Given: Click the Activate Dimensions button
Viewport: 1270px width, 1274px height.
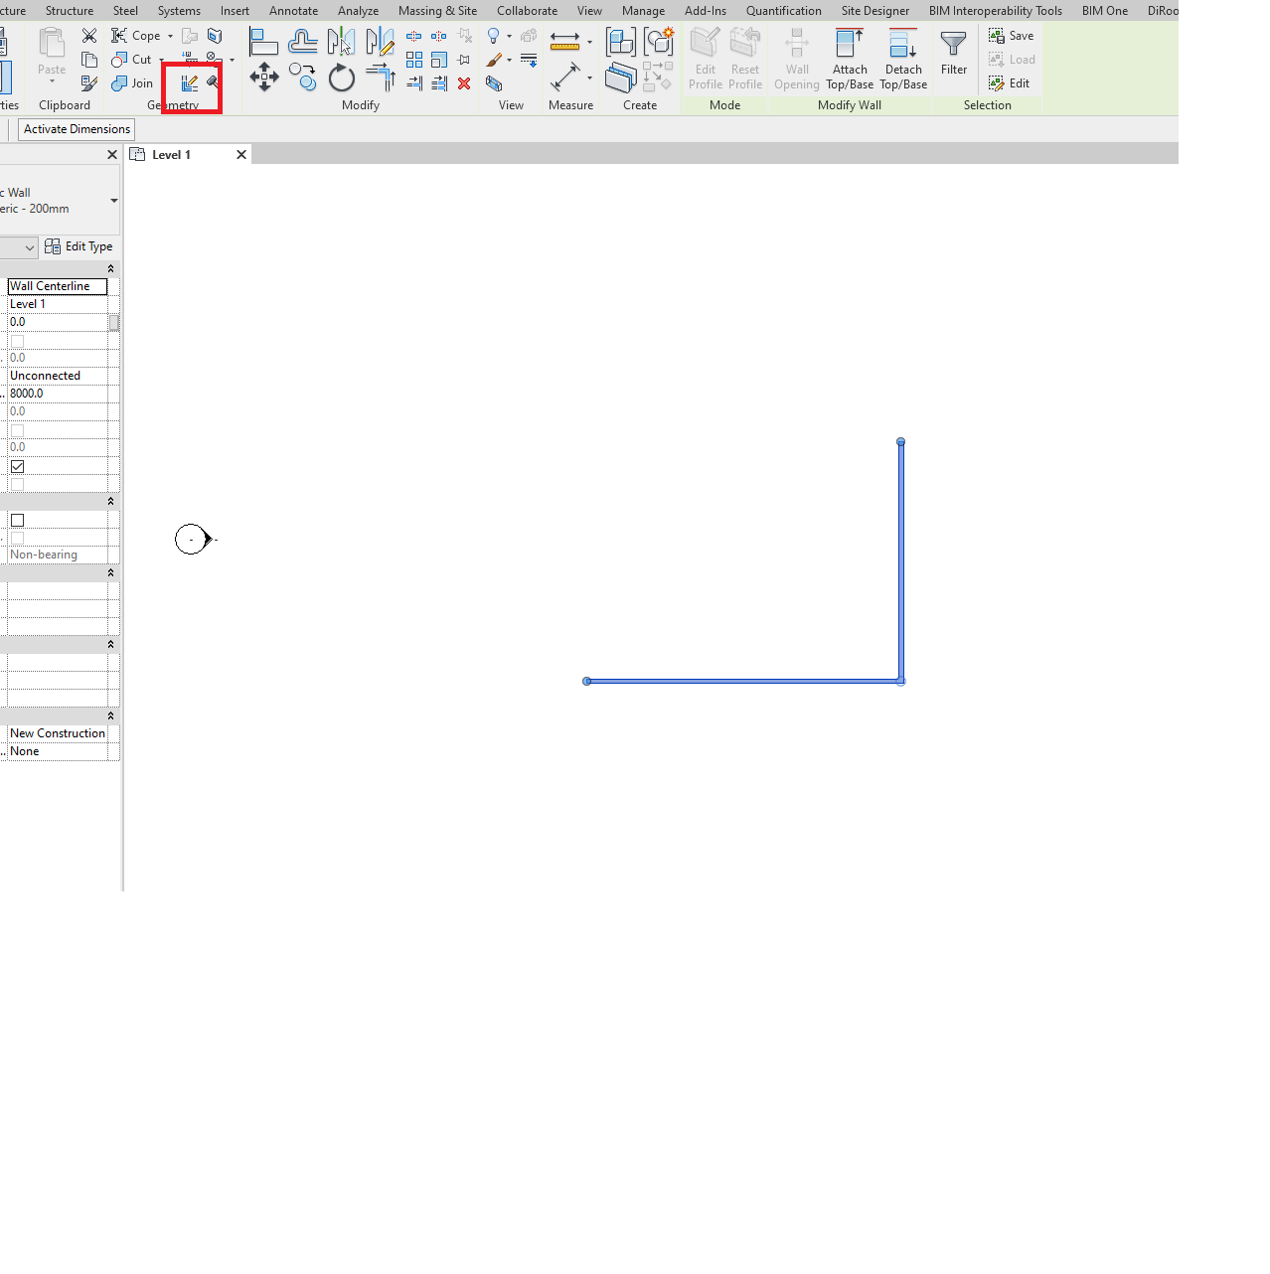Looking at the screenshot, I should (x=76, y=128).
